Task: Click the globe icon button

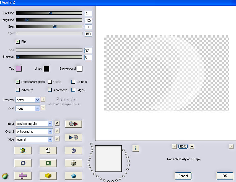Action: (x=23, y=150)
